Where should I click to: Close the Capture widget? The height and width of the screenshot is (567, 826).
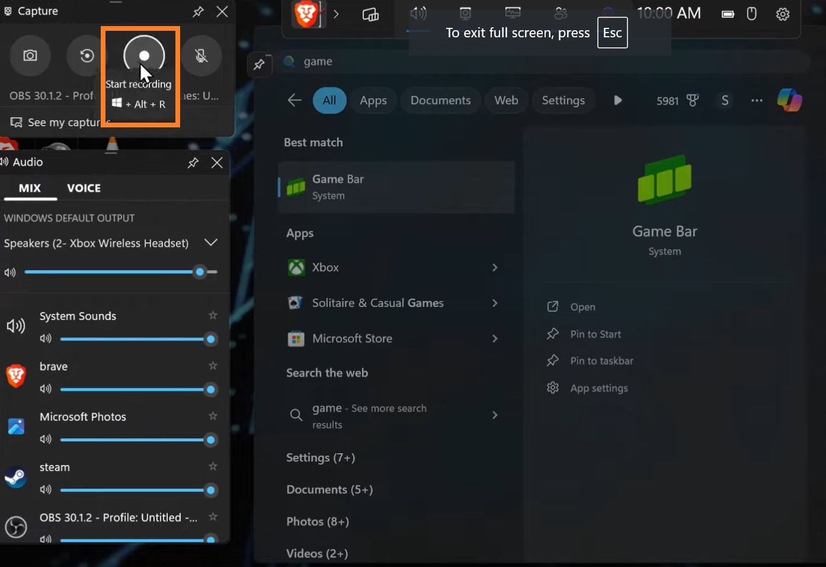222,11
